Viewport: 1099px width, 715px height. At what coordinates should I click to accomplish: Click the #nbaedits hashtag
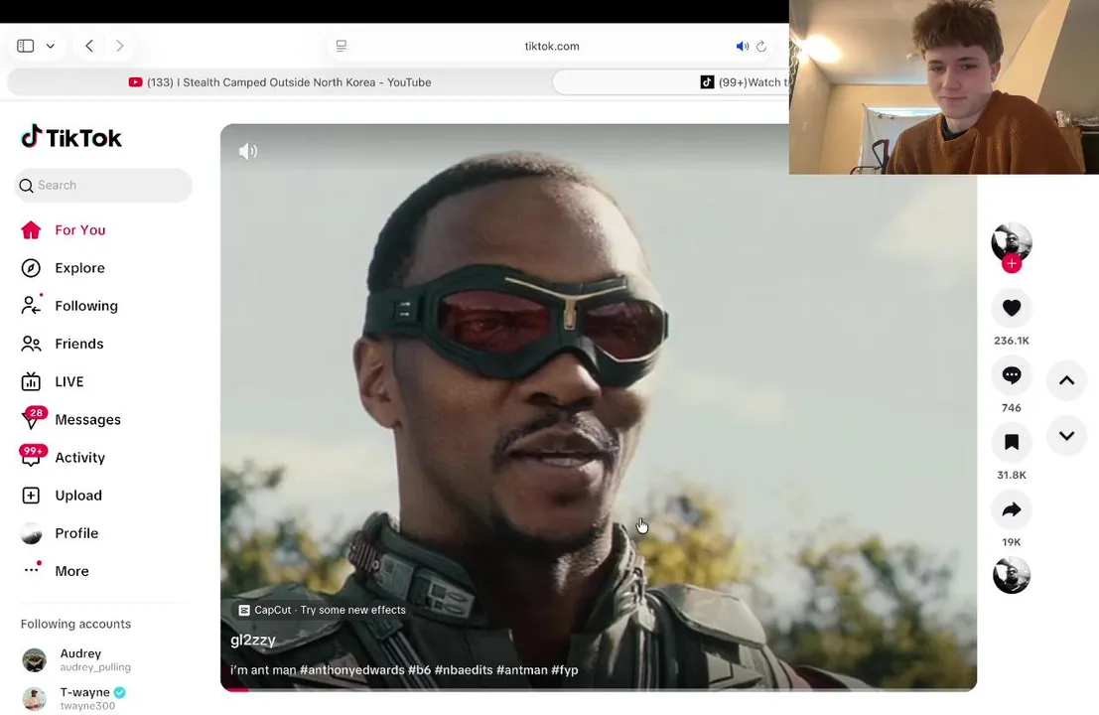[x=464, y=670]
